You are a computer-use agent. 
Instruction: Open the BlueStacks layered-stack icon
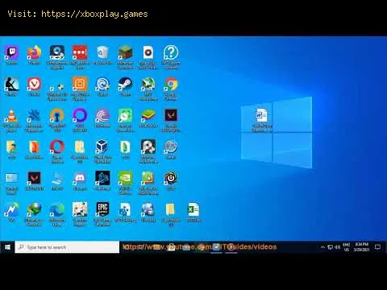point(148,116)
